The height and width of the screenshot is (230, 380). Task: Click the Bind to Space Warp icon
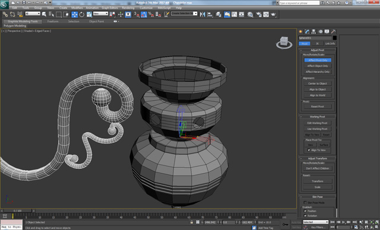[20, 14]
